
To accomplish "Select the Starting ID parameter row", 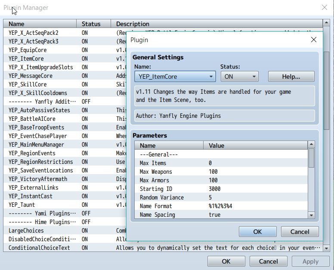I will tap(221, 189).
